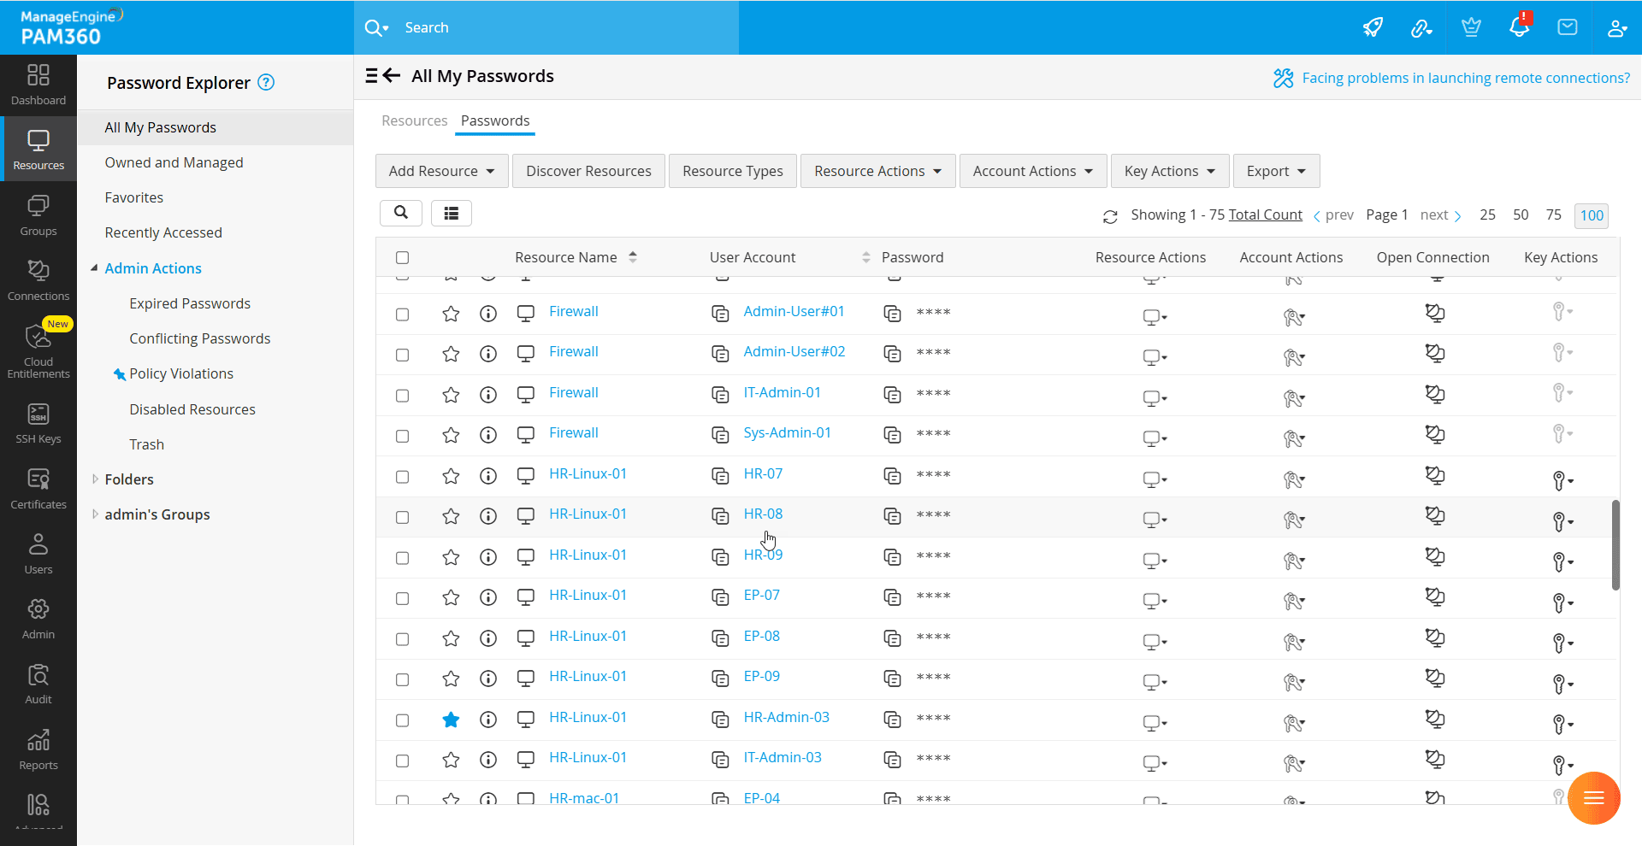Click the info icon for HR-07 row

[x=488, y=476]
